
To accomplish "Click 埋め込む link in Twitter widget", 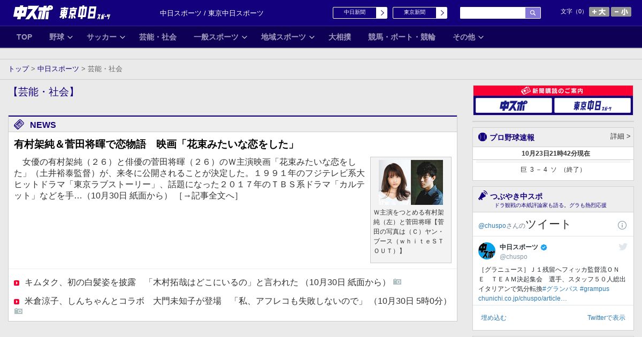I will [493, 318].
